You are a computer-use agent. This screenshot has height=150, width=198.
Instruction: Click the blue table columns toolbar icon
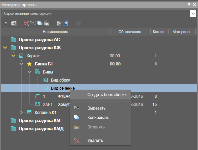point(66,23)
